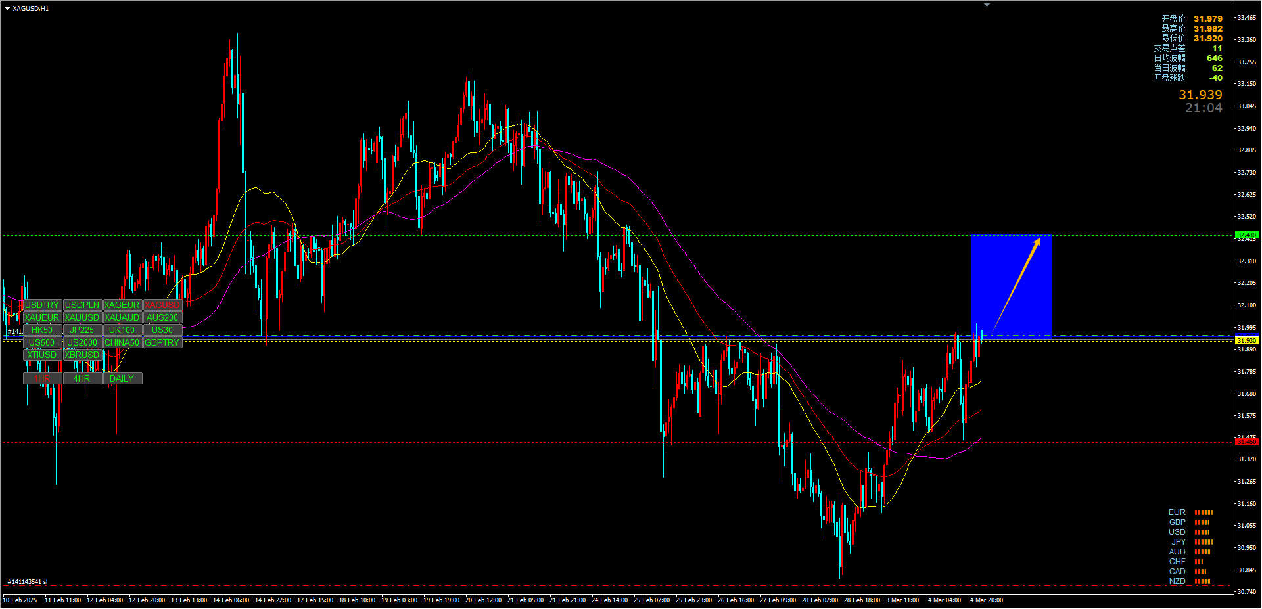Load the JP225 index chart
Screen dimensions: 1262x609
tap(82, 330)
